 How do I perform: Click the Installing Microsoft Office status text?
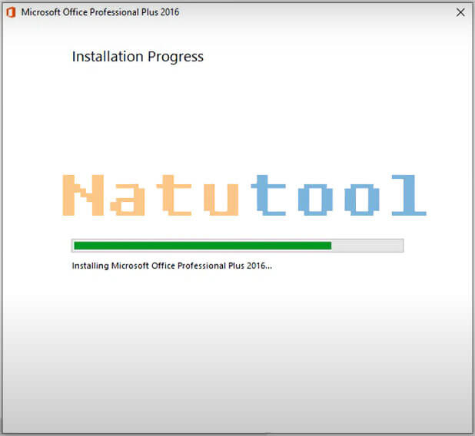pyautogui.click(x=171, y=266)
